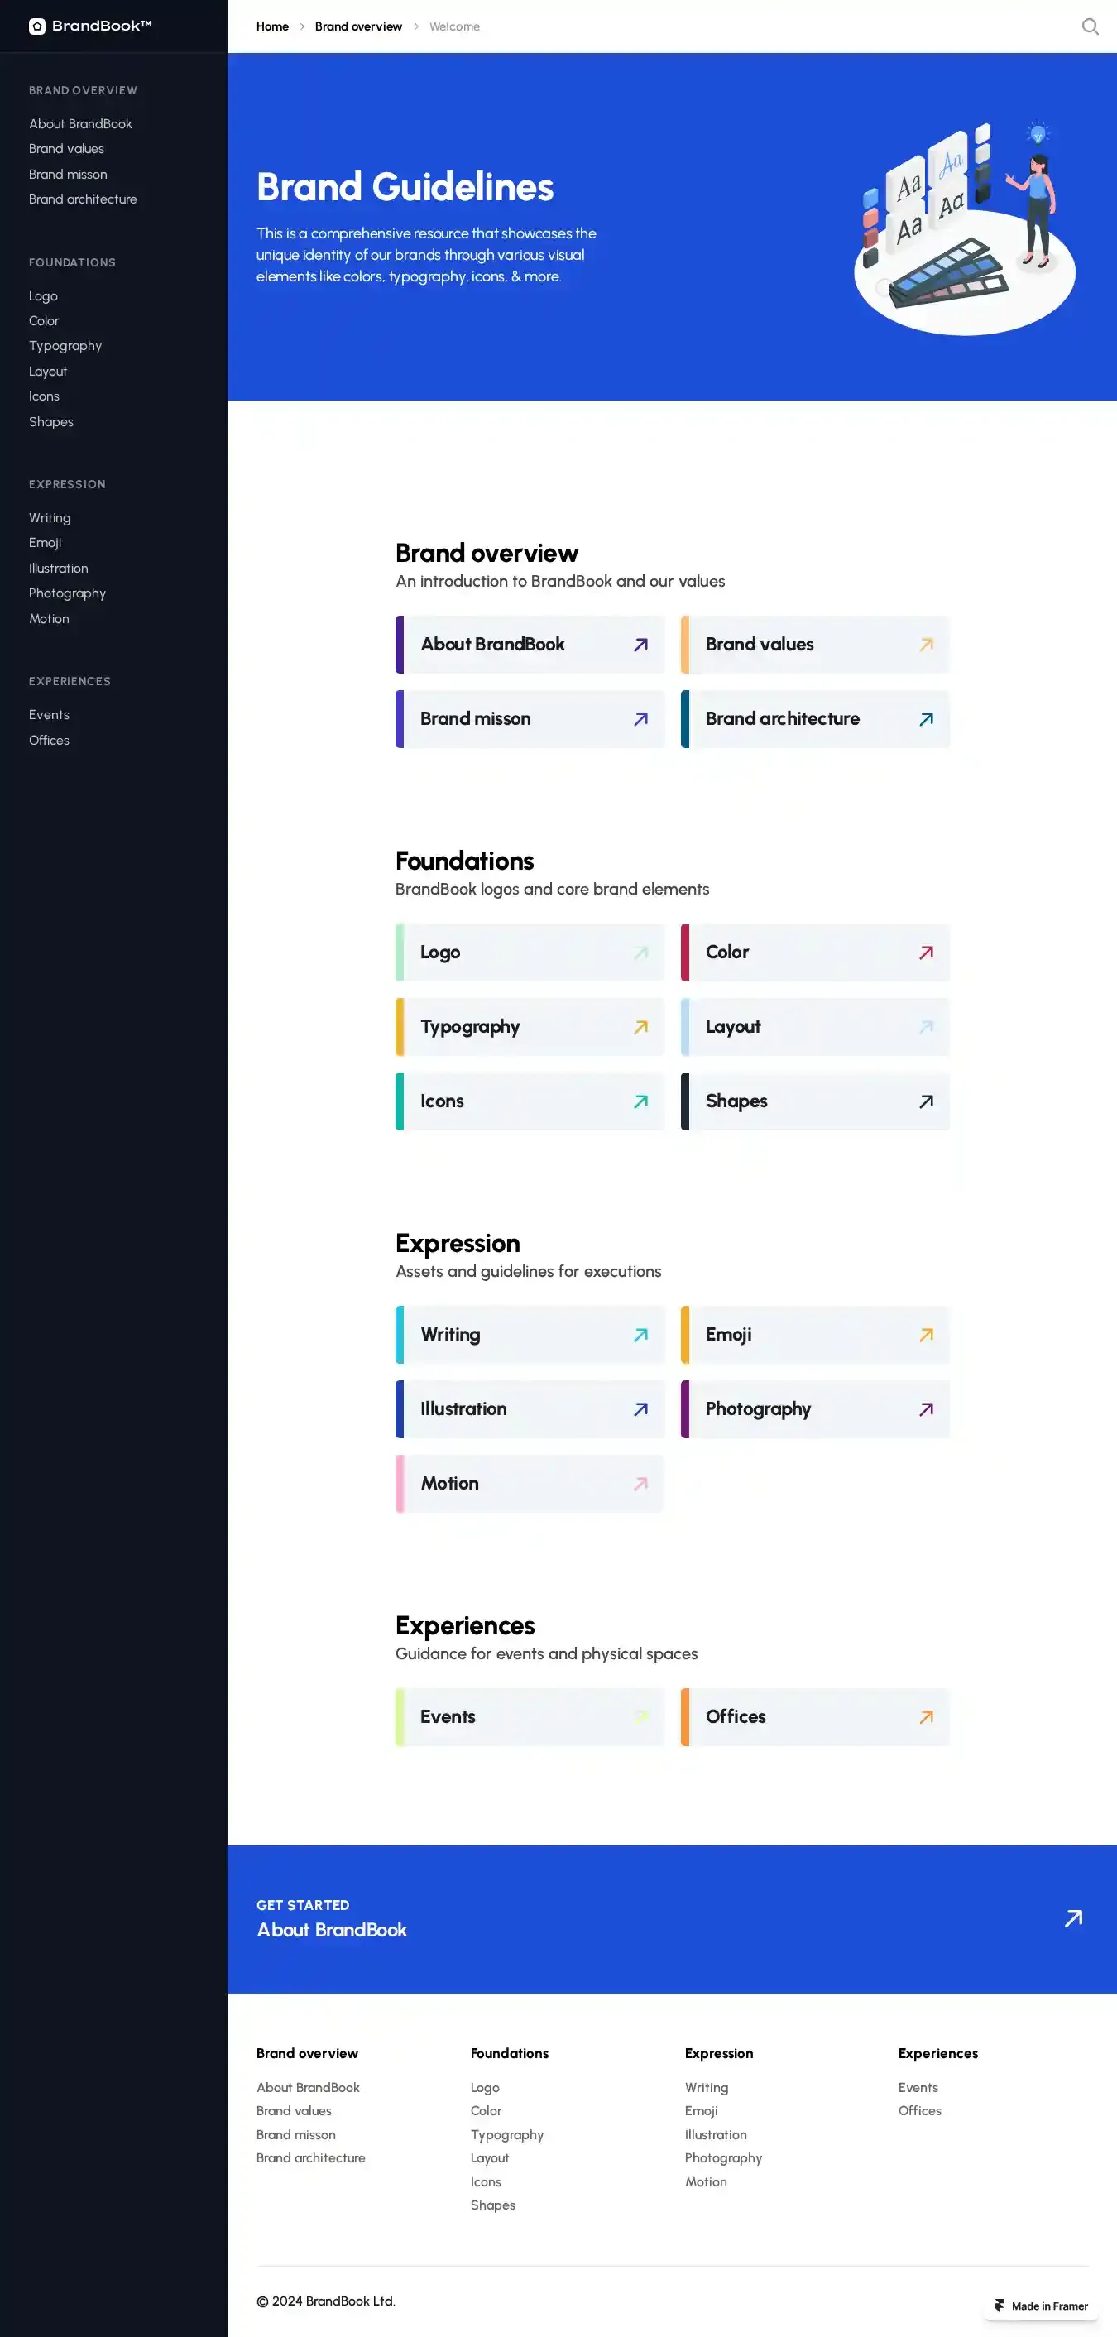Image resolution: width=1117 pixels, height=2337 pixels.
Task: Click the teal arrow on Icons card
Action: tap(640, 1101)
